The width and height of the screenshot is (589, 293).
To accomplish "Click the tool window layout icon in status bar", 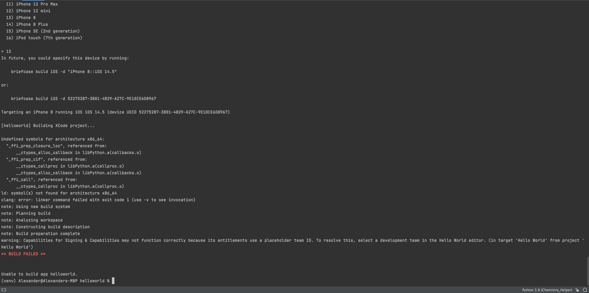I will (x=4, y=290).
